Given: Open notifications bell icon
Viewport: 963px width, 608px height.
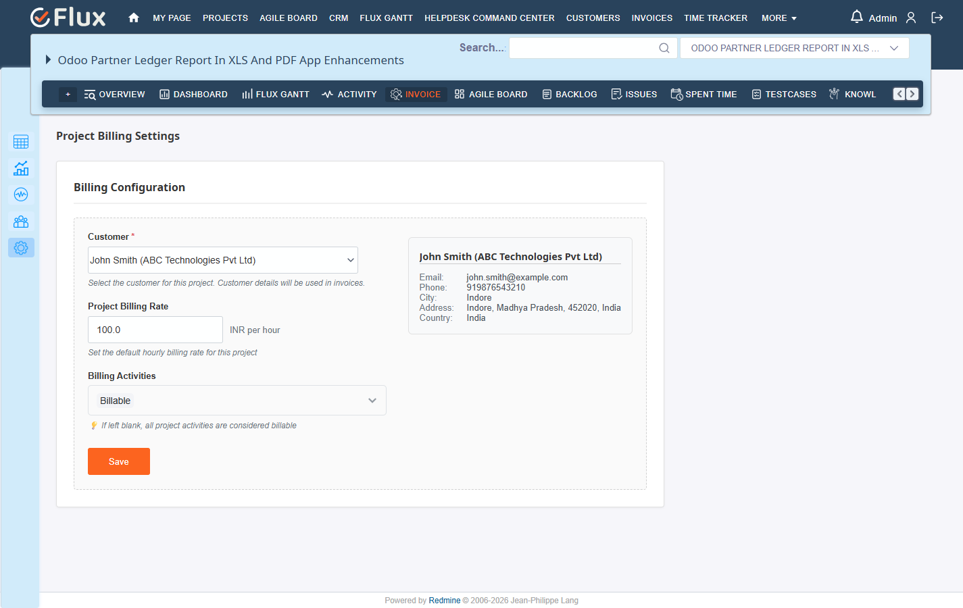Looking at the screenshot, I should (x=856, y=17).
